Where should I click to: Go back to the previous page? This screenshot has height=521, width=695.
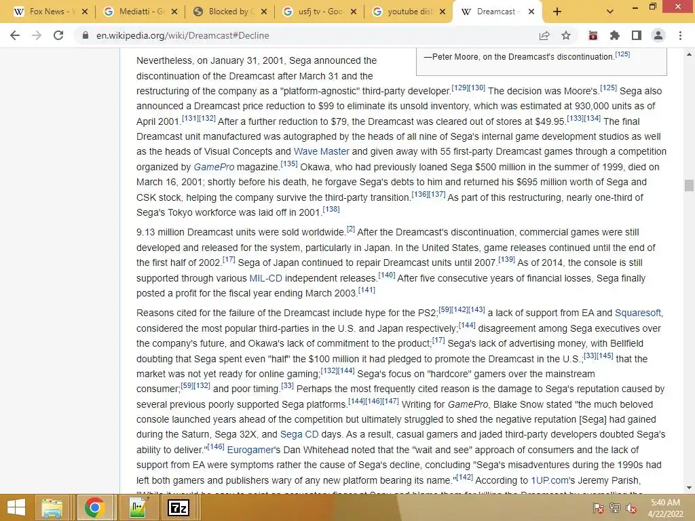pyautogui.click(x=15, y=35)
